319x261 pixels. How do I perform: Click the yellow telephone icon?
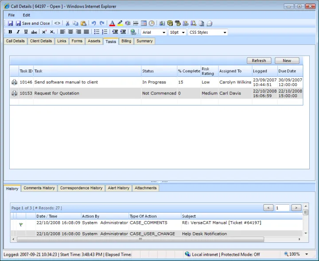(x=170, y=23)
